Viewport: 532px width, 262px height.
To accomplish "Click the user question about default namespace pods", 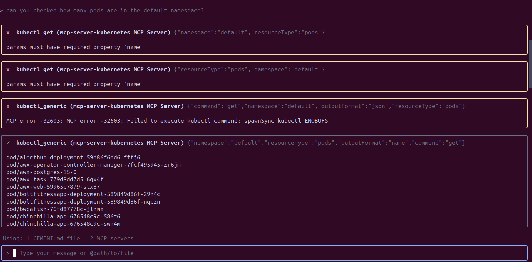I will 105,11.
